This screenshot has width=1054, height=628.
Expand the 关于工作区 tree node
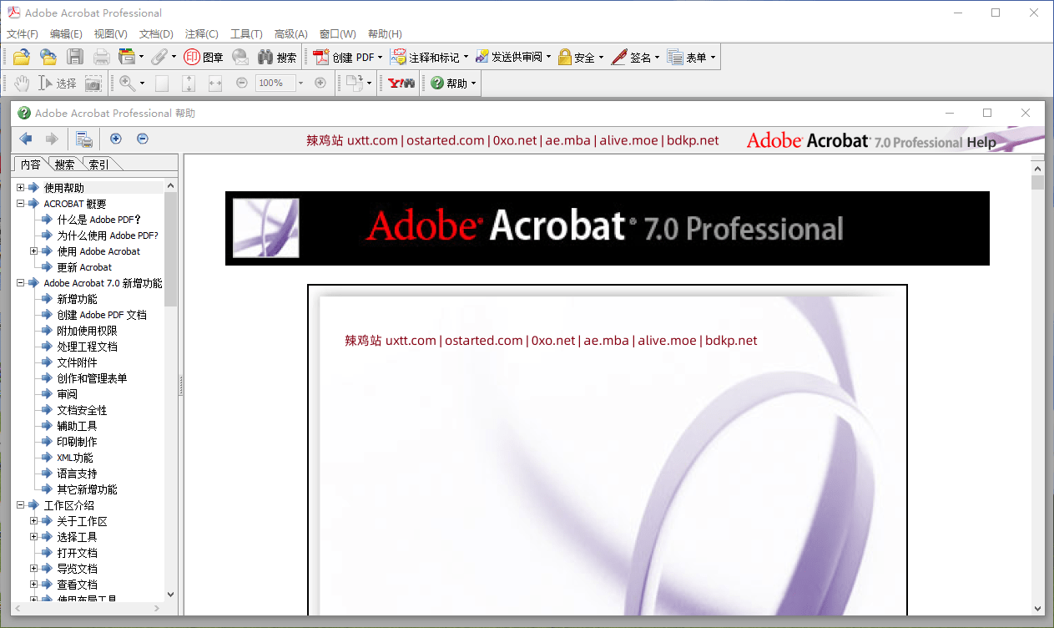pos(33,521)
